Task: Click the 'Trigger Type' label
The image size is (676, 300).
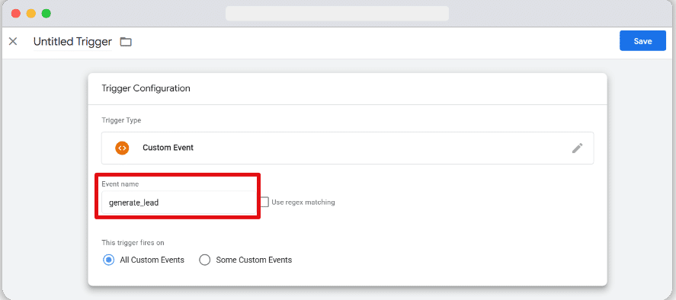Action: coord(121,121)
